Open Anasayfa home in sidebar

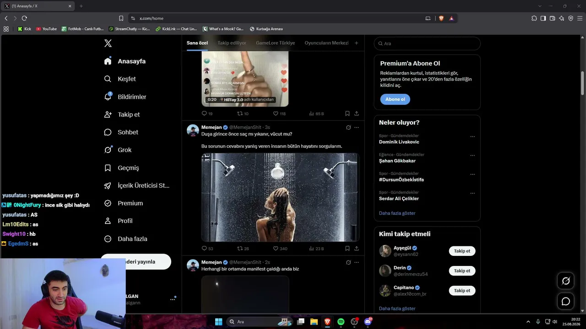tap(125, 61)
